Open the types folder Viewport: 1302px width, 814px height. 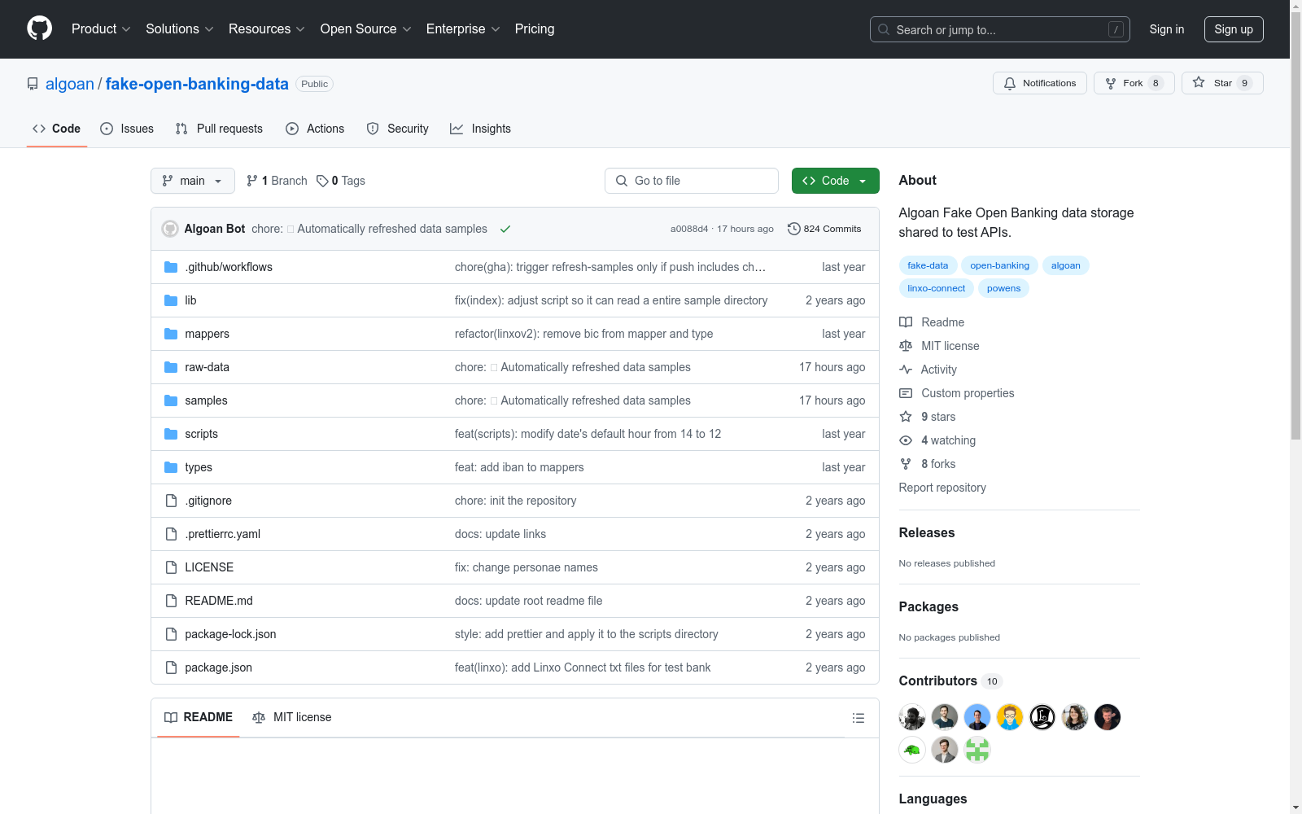click(x=198, y=467)
